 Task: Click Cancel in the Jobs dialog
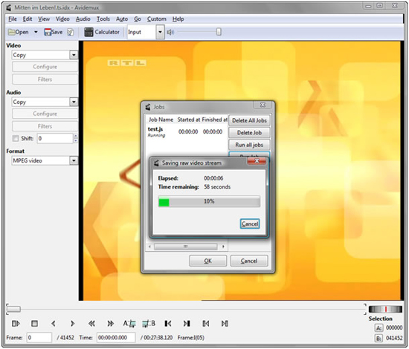249,261
